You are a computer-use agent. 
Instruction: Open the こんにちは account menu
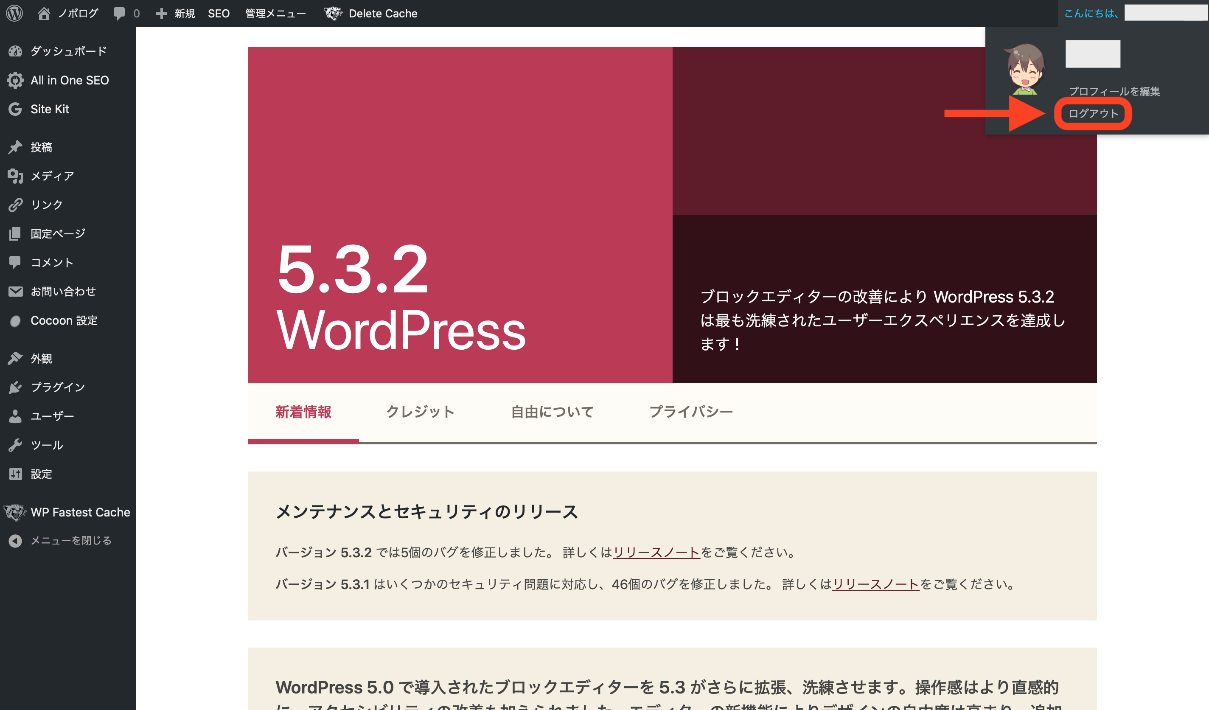click(1091, 14)
